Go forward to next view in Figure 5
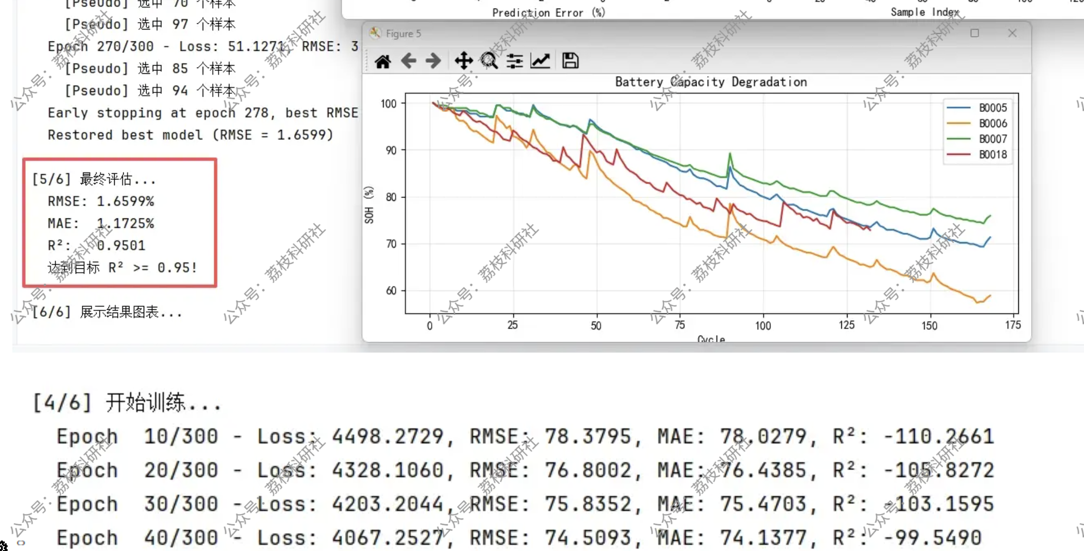 click(433, 61)
